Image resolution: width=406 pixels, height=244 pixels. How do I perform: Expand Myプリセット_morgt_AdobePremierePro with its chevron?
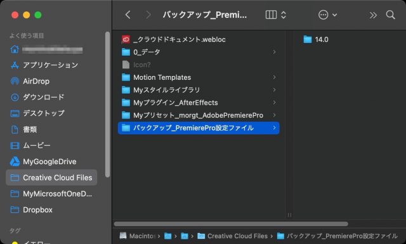pyautogui.click(x=274, y=115)
